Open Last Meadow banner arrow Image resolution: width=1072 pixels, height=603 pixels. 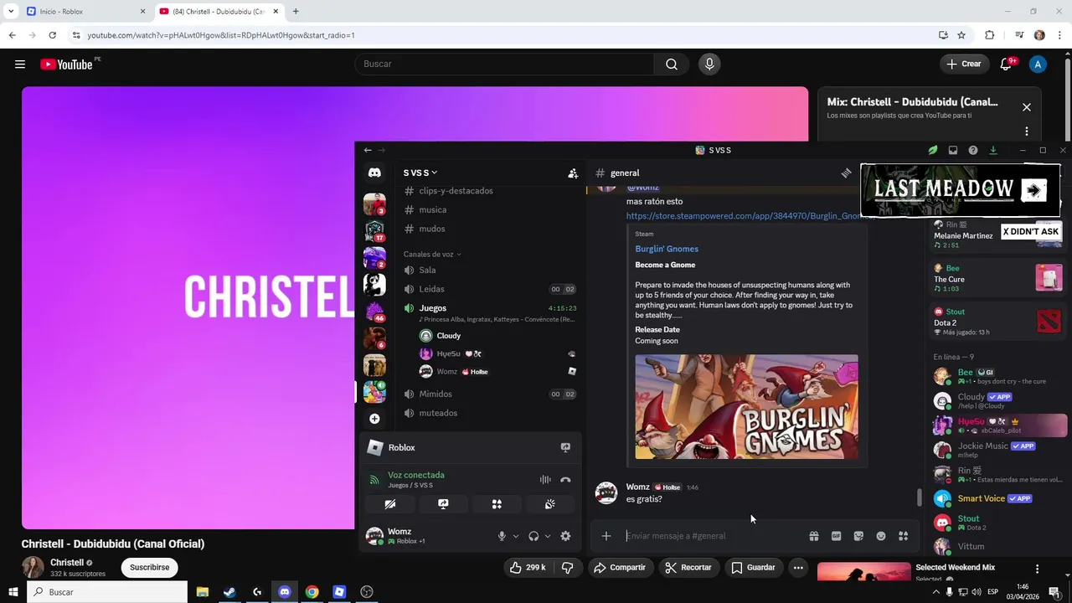tap(1034, 190)
